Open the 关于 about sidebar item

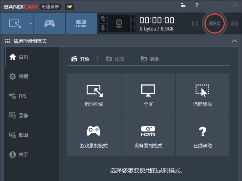point(32,154)
